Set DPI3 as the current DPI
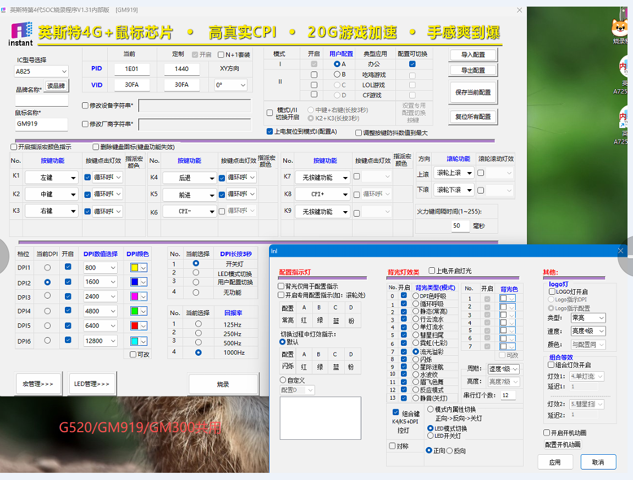This screenshot has height=480, width=633. pos(47,296)
